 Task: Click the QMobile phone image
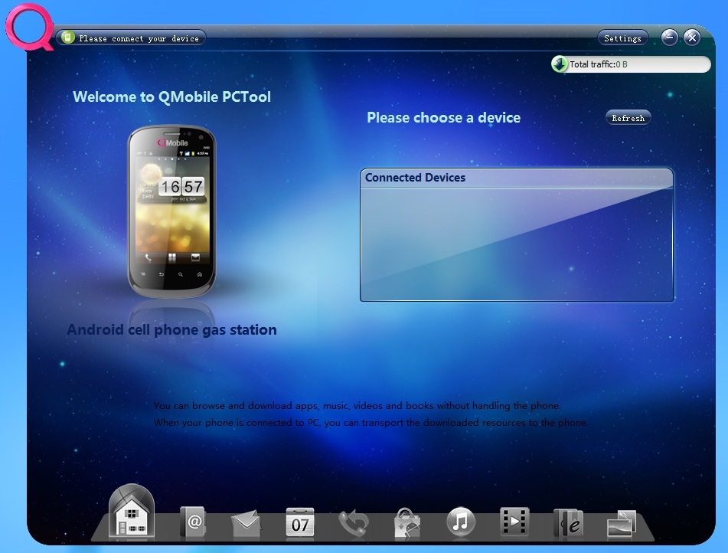(x=171, y=211)
